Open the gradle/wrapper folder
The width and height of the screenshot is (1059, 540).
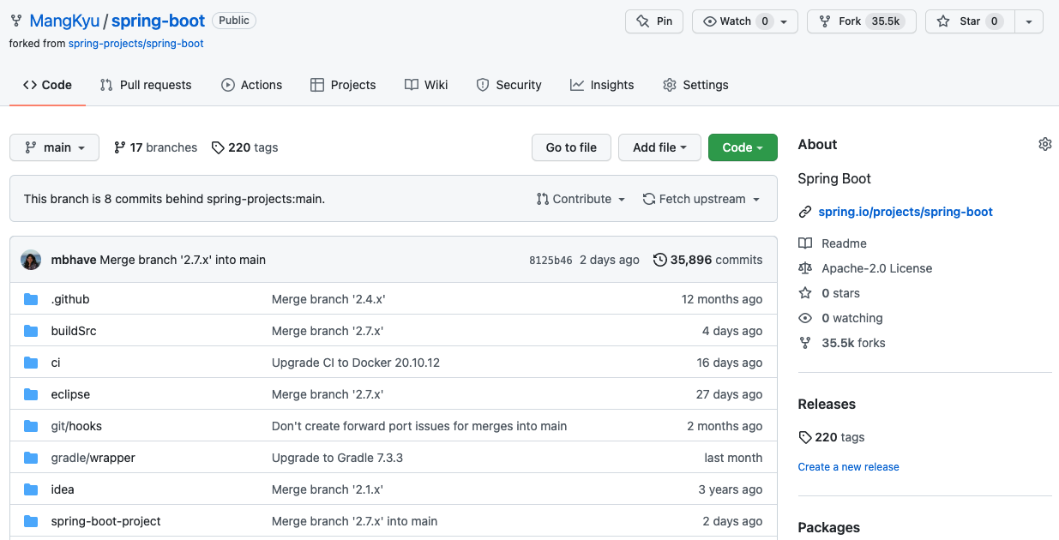(93, 458)
